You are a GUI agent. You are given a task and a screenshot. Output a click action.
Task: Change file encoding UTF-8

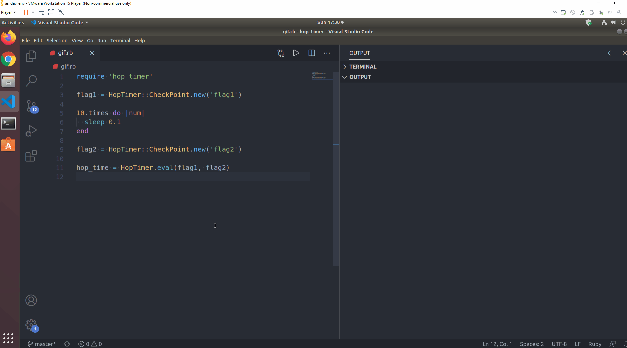559,344
